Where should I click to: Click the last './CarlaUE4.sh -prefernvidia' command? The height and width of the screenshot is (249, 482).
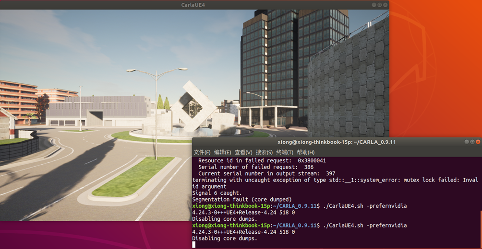pos(365,226)
